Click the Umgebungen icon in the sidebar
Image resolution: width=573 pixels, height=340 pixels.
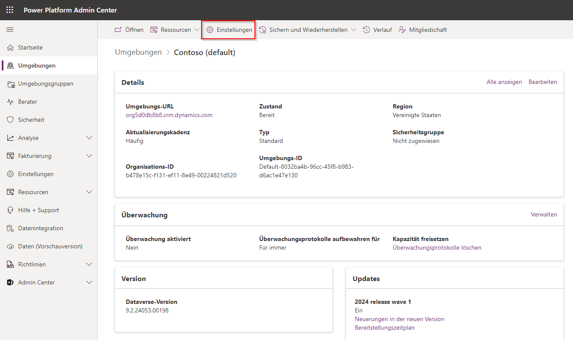10,66
